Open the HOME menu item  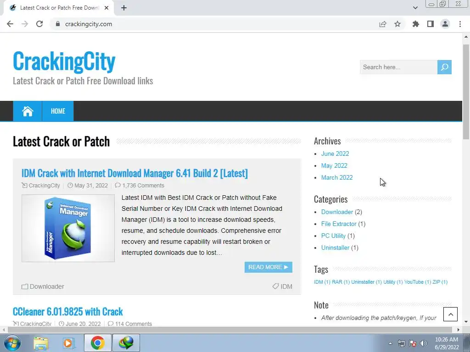[x=58, y=111]
